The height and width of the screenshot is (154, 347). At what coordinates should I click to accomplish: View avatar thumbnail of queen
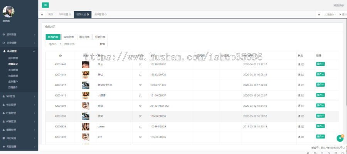click(x=86, y=127)
